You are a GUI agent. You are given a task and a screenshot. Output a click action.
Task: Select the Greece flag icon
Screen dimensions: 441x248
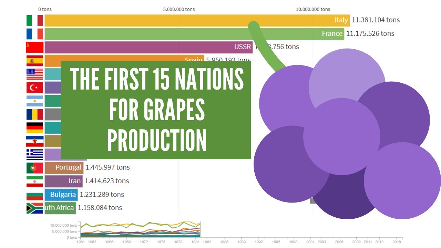point(35,154)
